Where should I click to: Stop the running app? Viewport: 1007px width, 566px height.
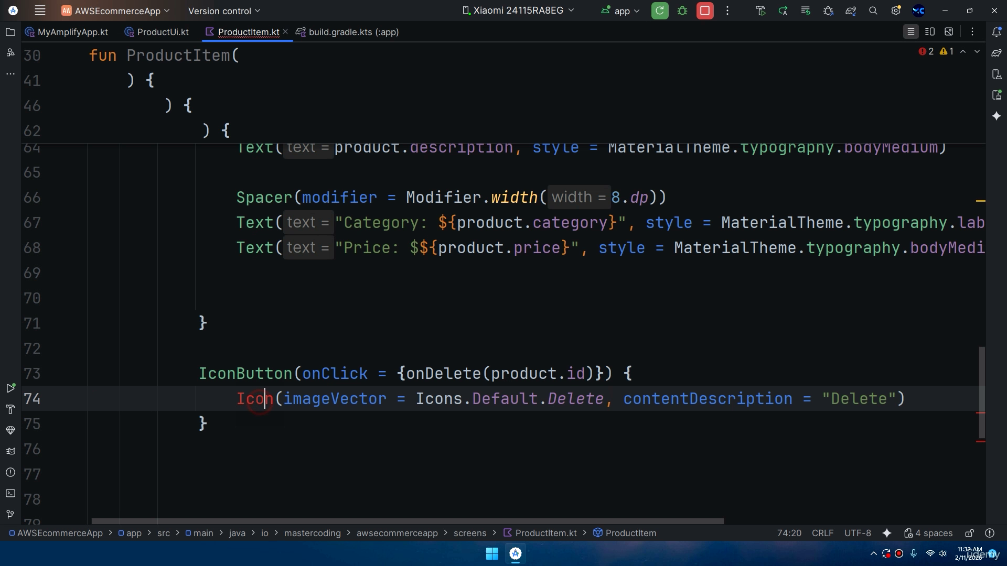tap(705, 10)
